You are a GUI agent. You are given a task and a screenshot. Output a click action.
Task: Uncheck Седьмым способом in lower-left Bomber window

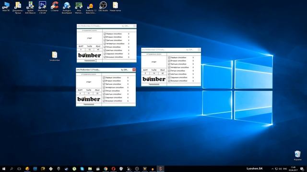pos(104,97)
